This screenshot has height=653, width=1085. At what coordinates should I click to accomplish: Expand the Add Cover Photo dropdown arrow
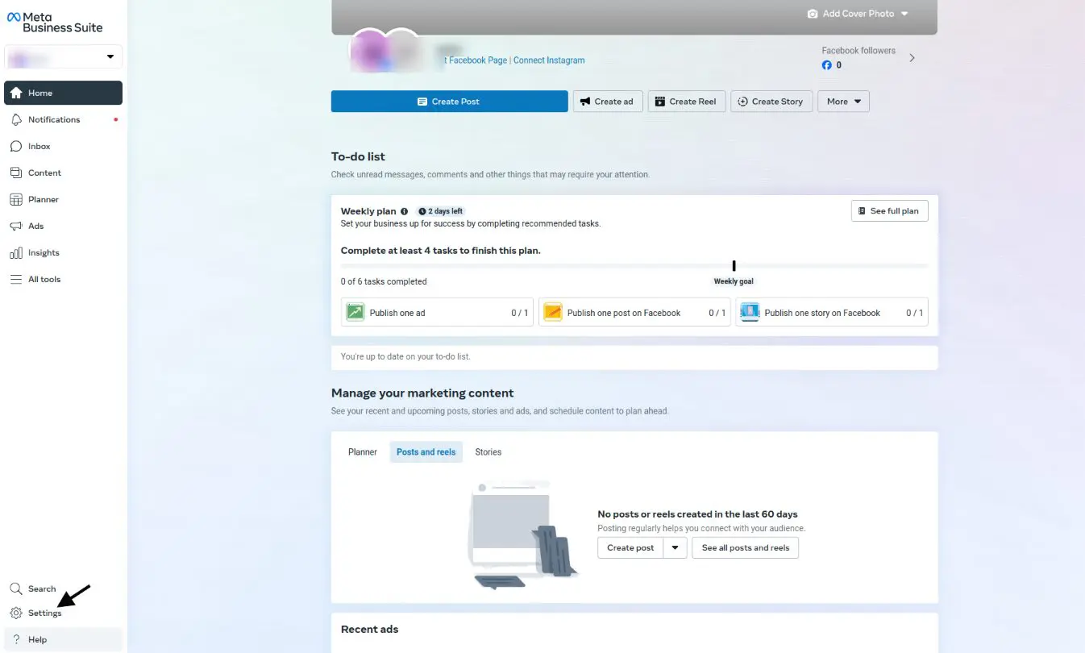[x=904, y=14]
